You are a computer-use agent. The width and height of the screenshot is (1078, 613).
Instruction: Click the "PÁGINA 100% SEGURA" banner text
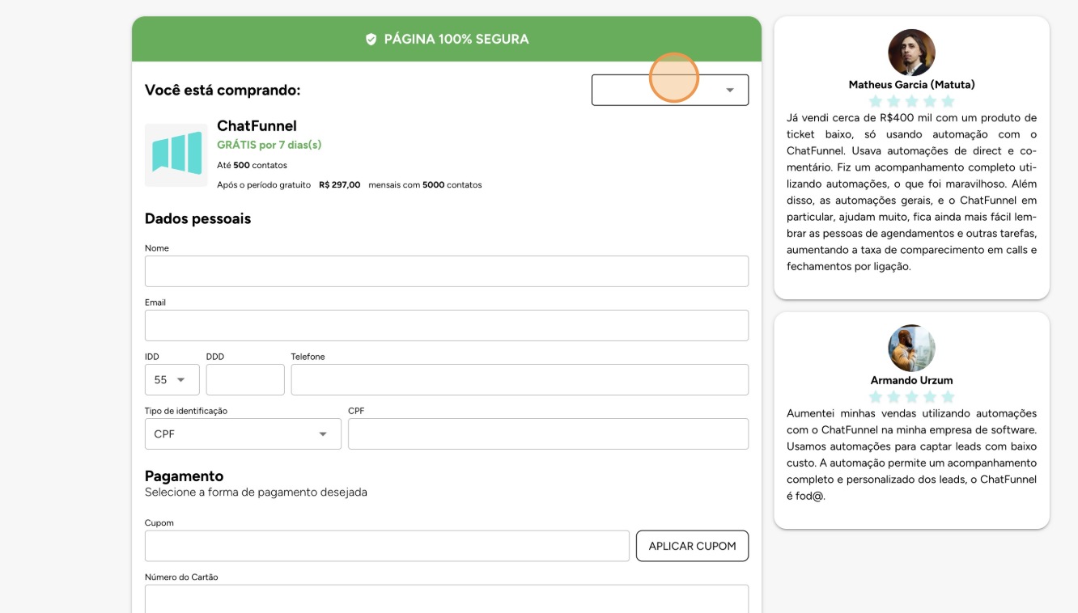pyautogui.click(x=456, y=39)
